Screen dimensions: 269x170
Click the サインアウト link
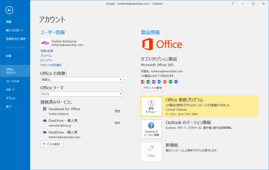pyautogui.click(x=46, y=60)
